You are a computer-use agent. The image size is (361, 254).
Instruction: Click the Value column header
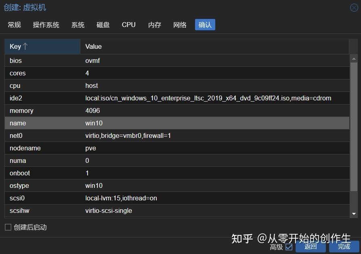(x=214, y=47)
